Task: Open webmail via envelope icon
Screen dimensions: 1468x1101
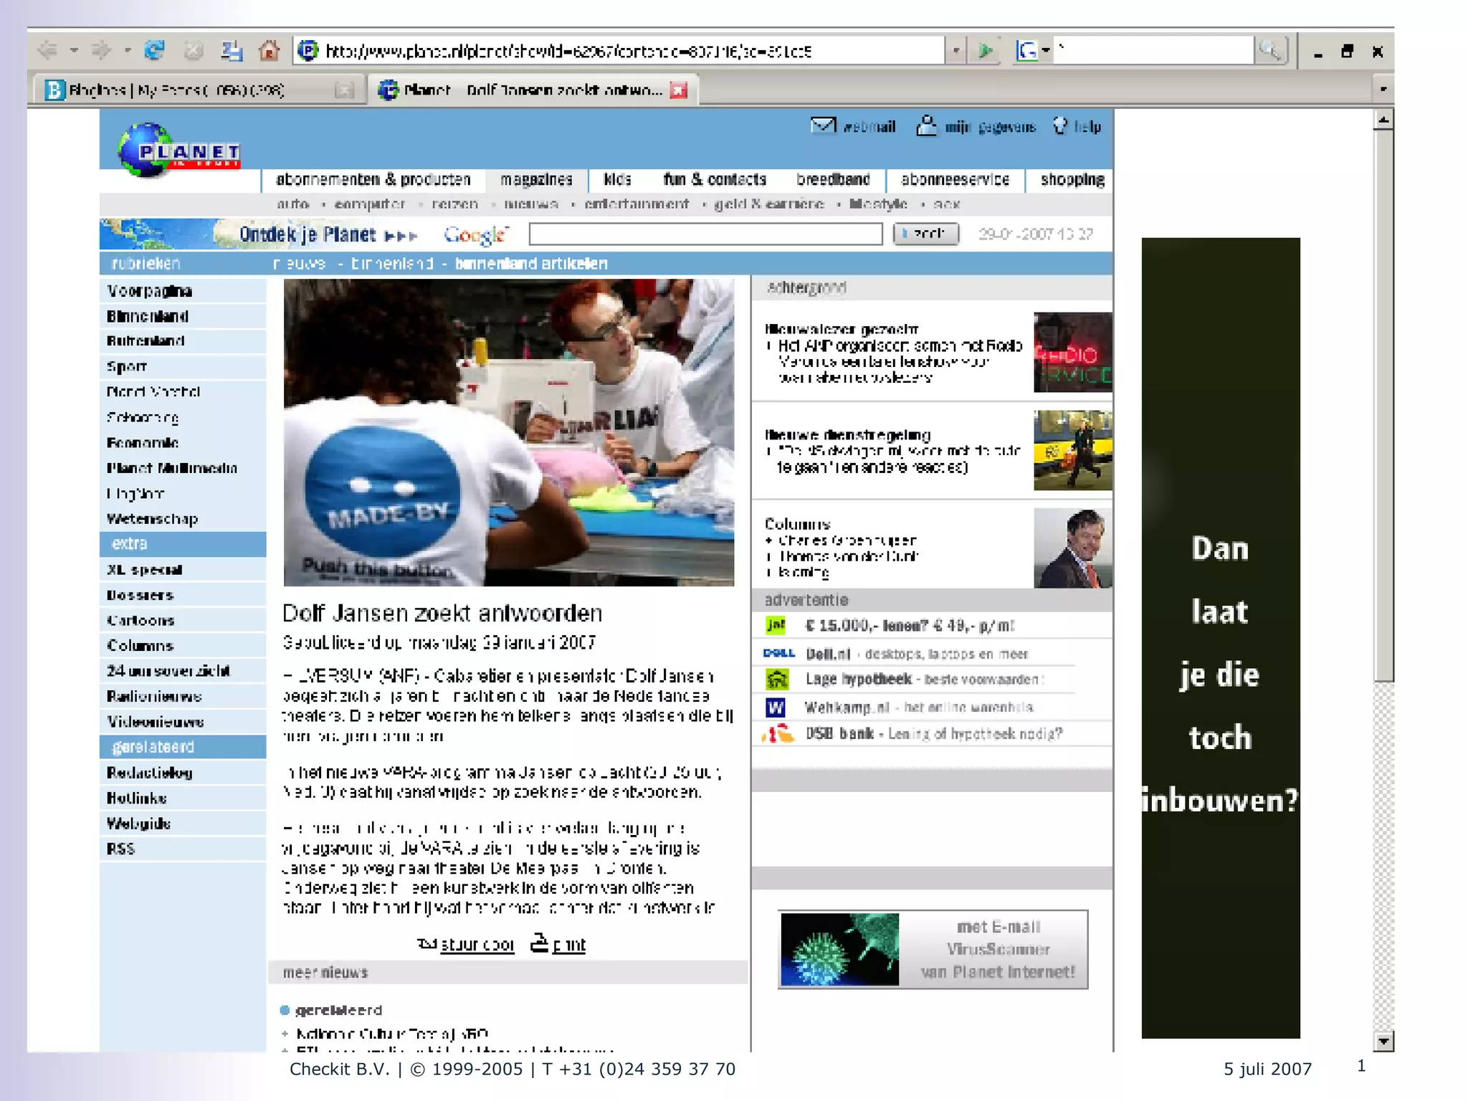Action: pyautogui.click(x=823, y=126)
